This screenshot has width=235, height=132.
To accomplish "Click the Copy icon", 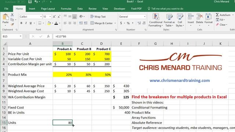I will tap(12, 19).
